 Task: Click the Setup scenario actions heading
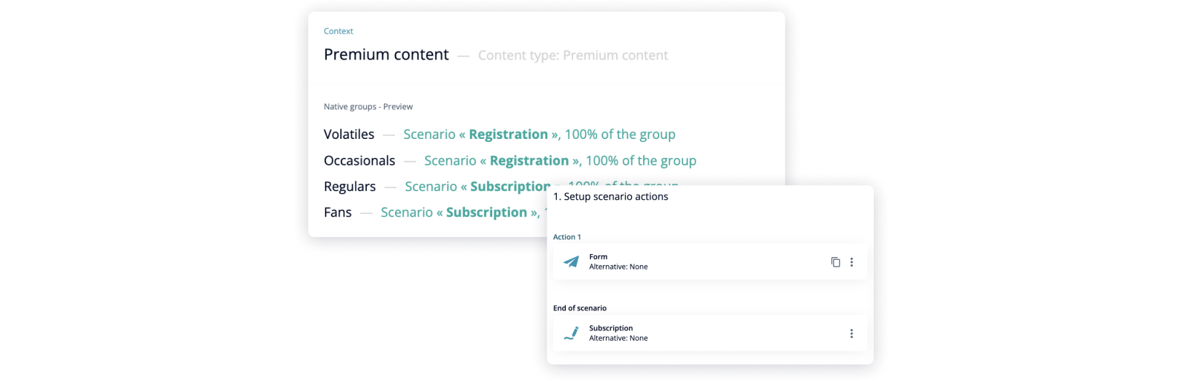tap(610, 197)
